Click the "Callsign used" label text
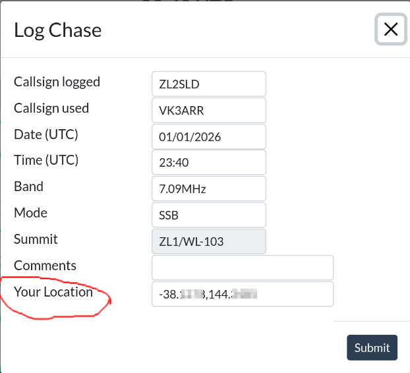This screenshot has width=410, height=373. [x=51, y=108]
